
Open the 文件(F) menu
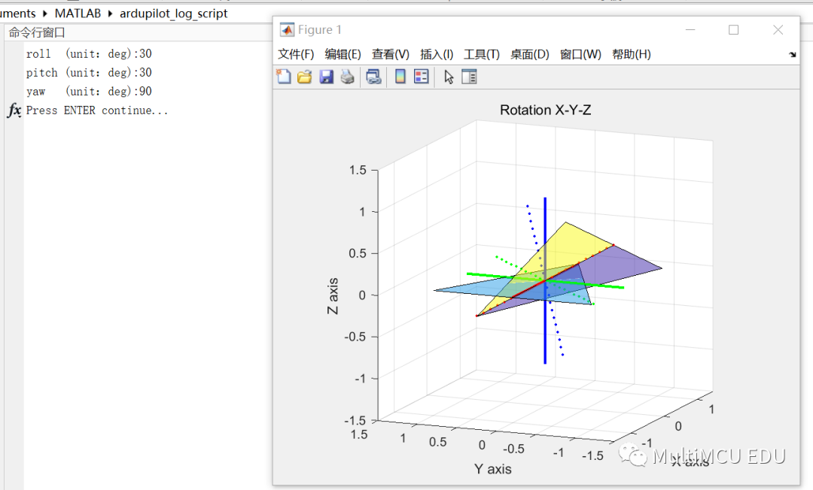pyautogui.click(x=296, y=54)
